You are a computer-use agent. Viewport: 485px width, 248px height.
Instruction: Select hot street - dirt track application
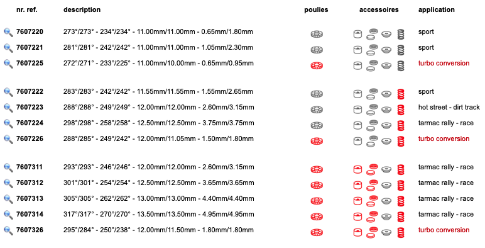pos(449,107)
